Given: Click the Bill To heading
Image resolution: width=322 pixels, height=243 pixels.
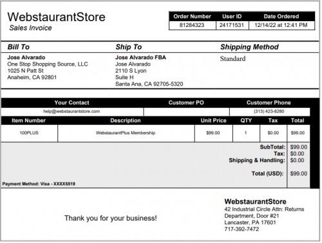Looking at the screenshot, I should 19,47.
